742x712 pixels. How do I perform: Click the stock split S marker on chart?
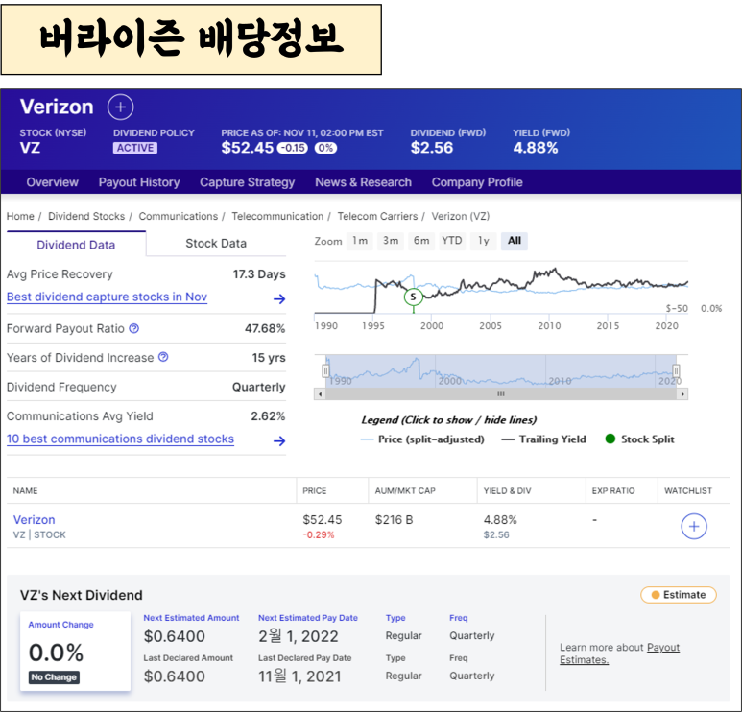pos(413,297)
